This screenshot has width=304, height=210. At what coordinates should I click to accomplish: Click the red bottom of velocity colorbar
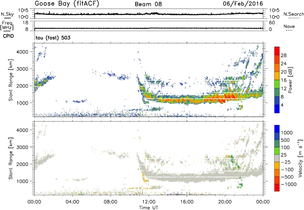tap(277, 188)
